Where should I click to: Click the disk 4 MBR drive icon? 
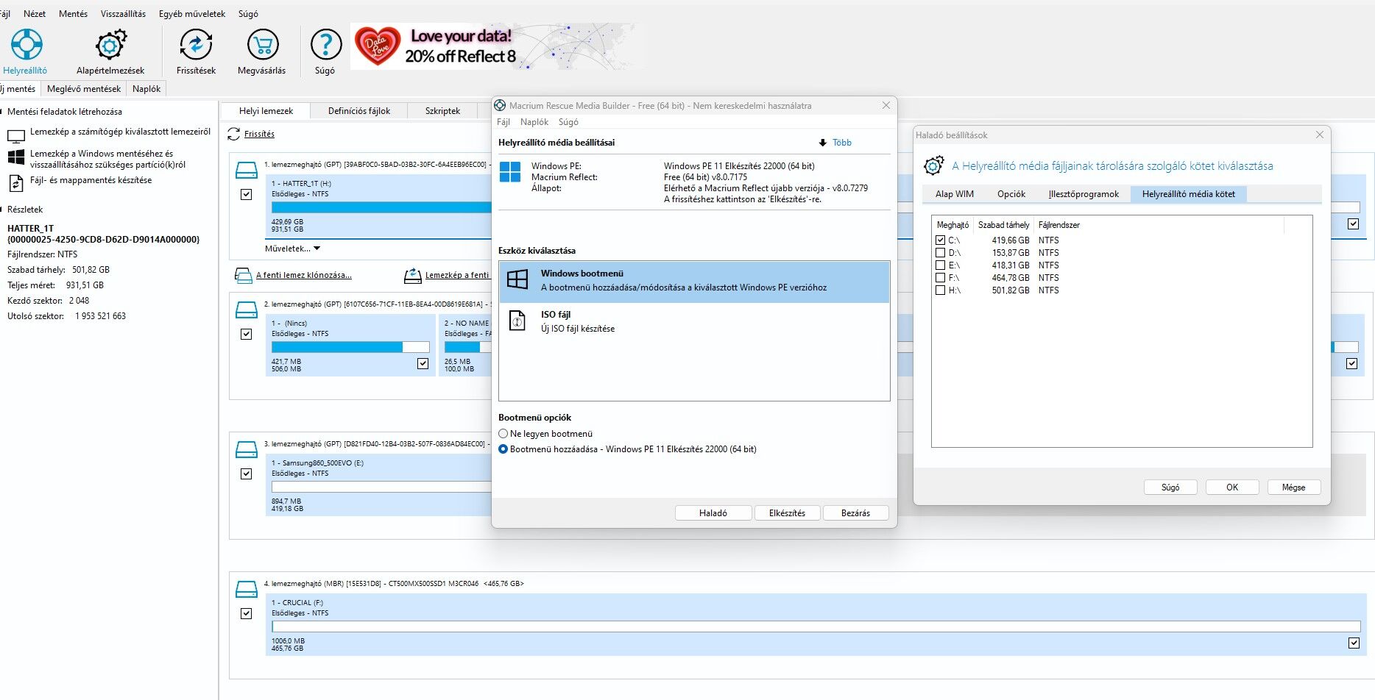click(x=246, y=590)
